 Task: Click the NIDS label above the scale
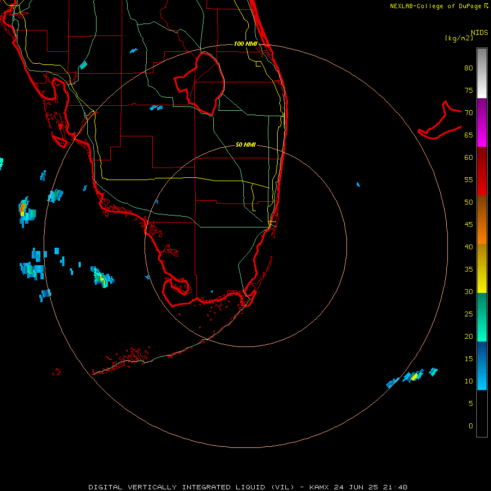[x=480, y=33]
